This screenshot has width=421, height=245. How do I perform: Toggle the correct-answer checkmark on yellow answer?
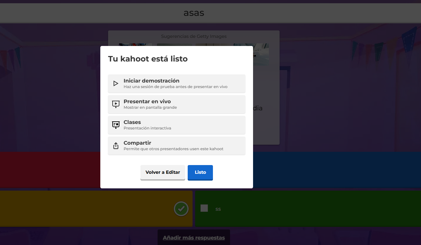point(181,209)
